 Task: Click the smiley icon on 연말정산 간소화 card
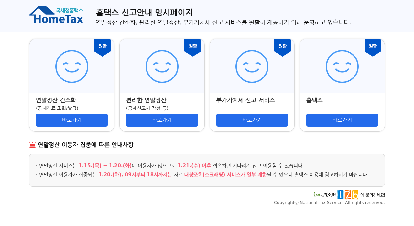coord(71,66)
